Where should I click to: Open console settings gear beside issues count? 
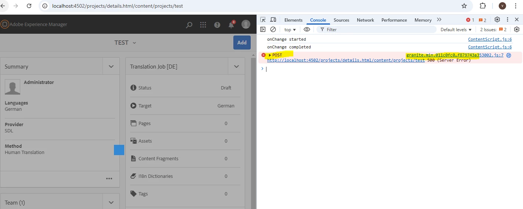(517, 29)
